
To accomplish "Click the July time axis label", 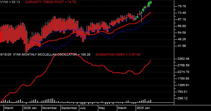I will pos(83,108).
